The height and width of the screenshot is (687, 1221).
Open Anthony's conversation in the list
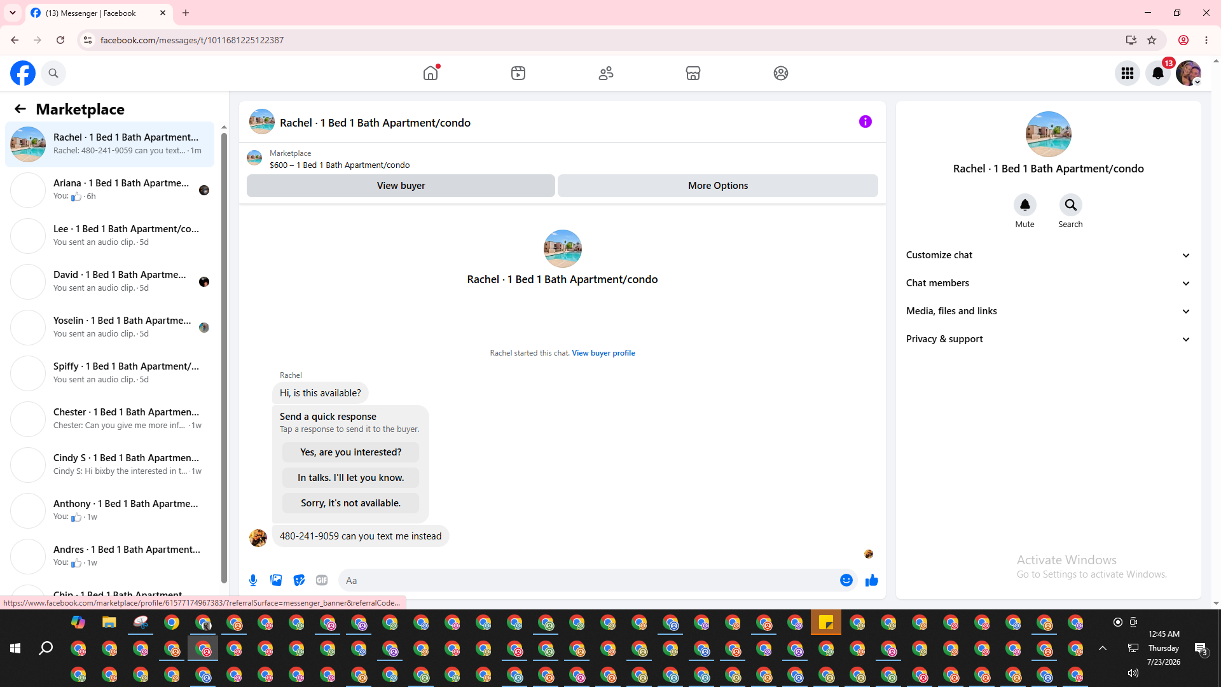click(x=110, y=511)
